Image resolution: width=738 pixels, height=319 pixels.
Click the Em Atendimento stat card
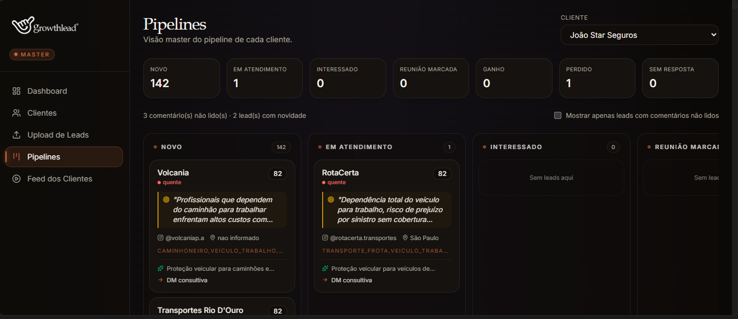(x=264, y=78)
